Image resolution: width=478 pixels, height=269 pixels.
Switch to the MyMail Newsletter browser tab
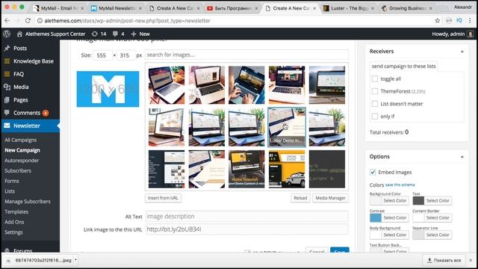pos(117,8)
